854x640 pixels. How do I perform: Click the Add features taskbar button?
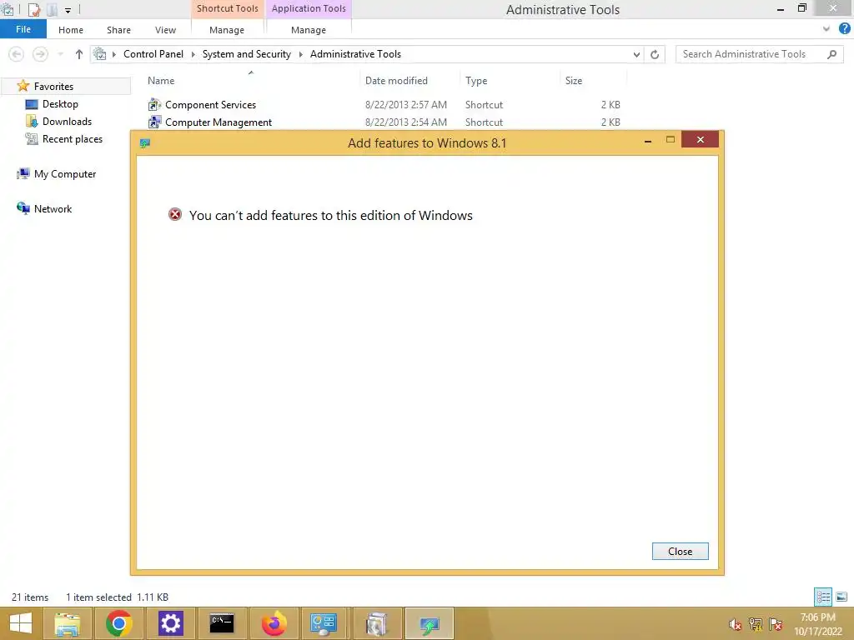pyautogui.click(x=430, y=623)
